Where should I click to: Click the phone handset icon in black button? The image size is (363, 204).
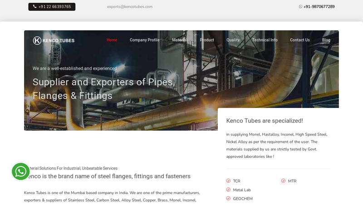[35, 6]
